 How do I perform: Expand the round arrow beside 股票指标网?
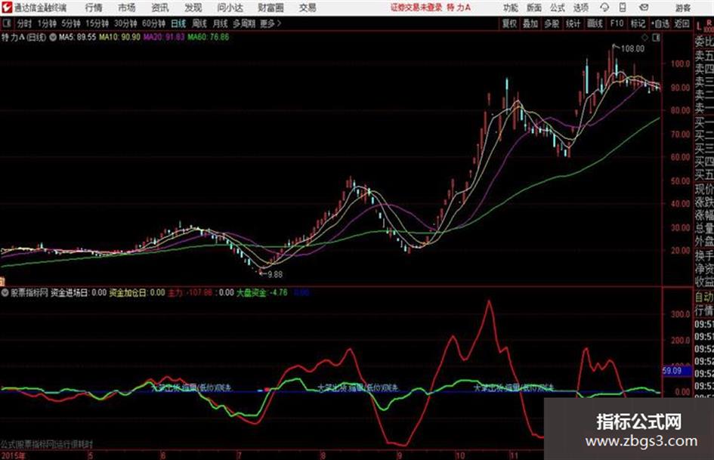[5, 293]
